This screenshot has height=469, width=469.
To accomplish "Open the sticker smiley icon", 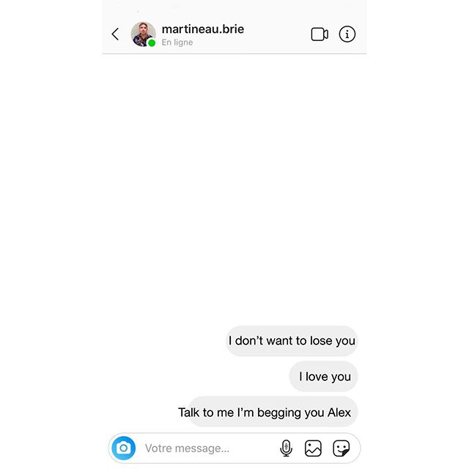I will tap(341, 448).
